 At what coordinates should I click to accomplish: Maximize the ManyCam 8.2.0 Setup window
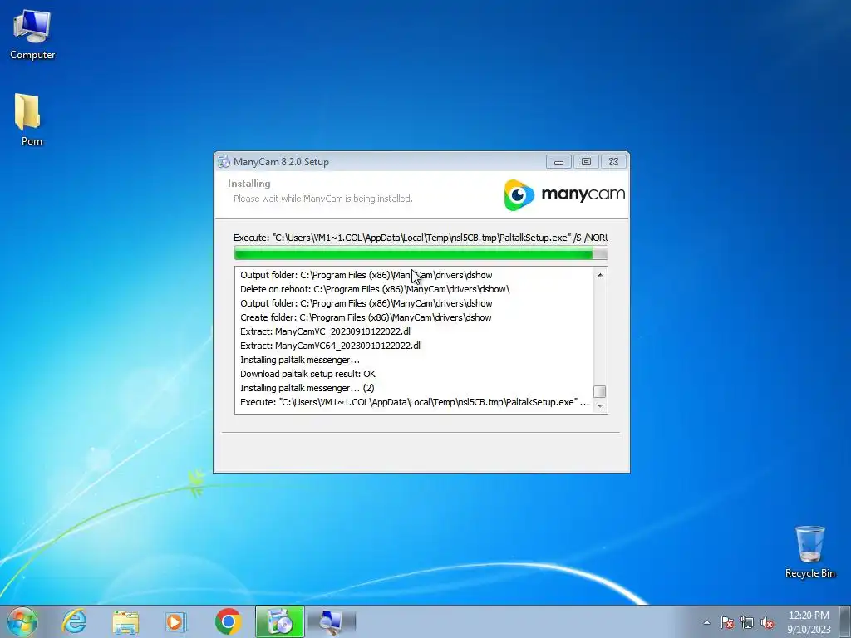(586, 162)
